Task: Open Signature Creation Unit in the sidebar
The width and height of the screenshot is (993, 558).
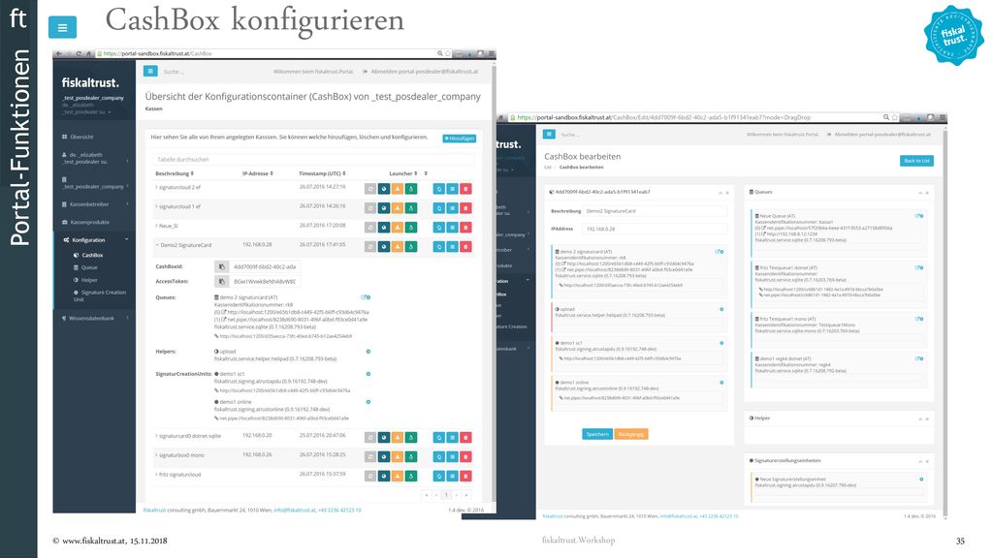Action: 100,294
